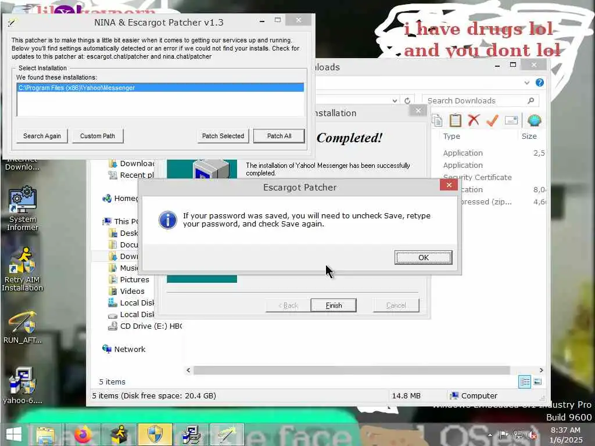
Task: Open Firefox from the taskbar
Action: [83, 434]
